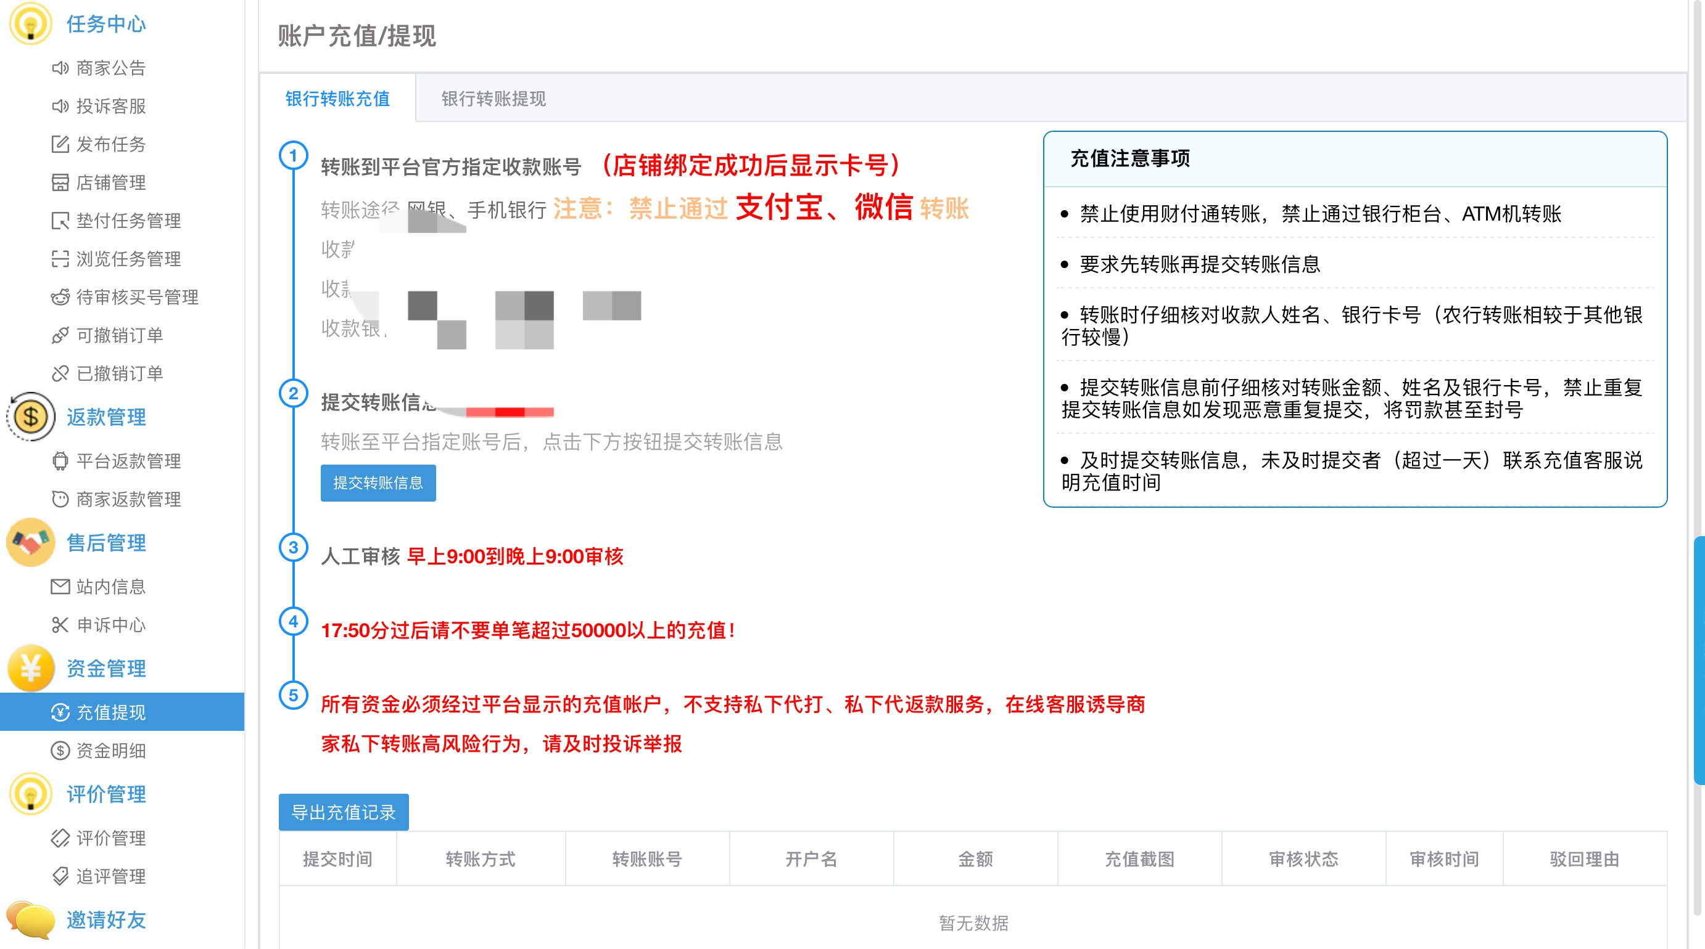Expand the 评价管理 section header

[106, 794]
